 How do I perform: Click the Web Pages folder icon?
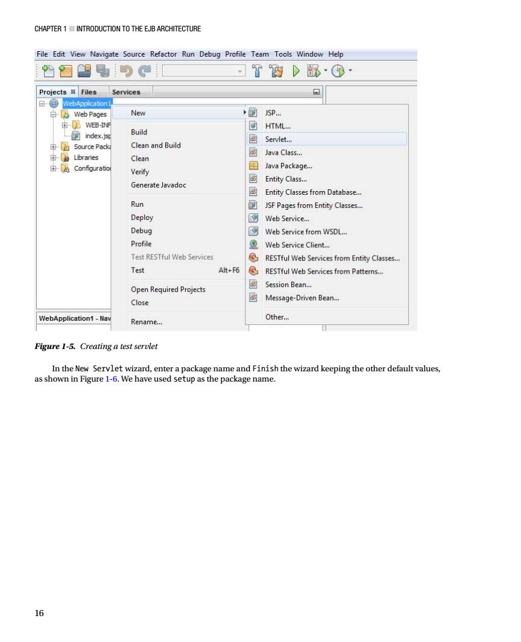[x=65, y=114]
